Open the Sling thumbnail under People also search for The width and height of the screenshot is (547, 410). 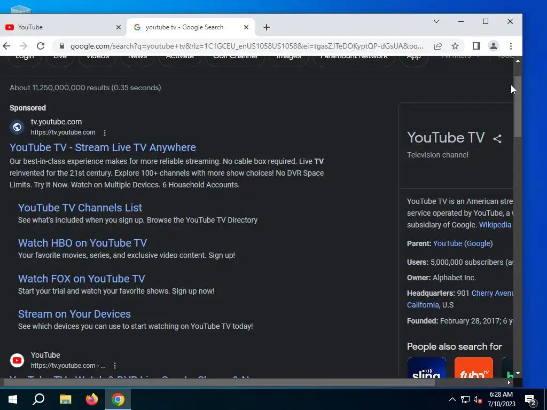(x=427, y=367)
